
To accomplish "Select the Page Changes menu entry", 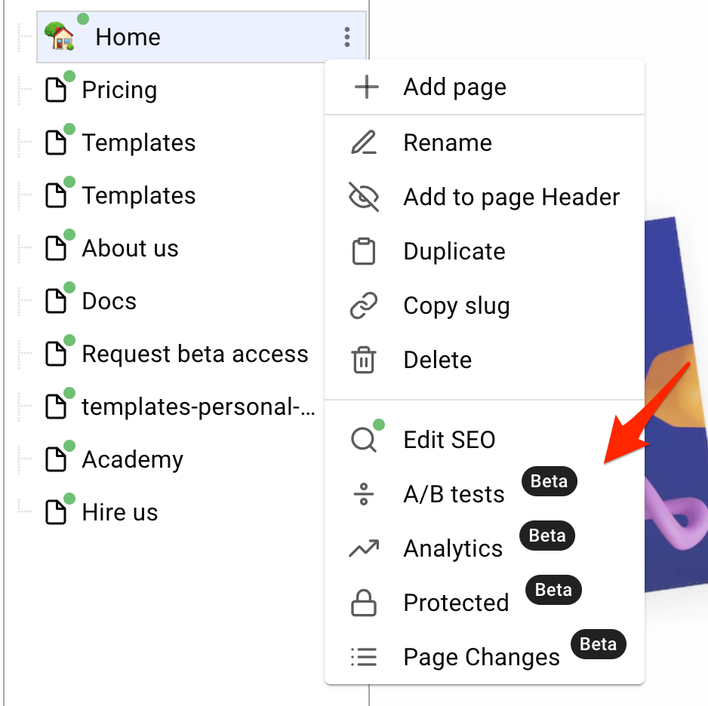I will (484, 656).
